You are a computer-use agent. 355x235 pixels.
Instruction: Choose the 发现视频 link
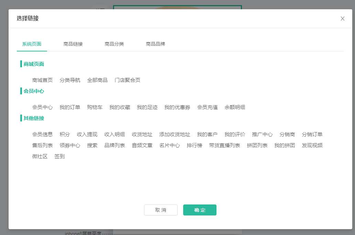pyautogui.click(x=312, y=145)
